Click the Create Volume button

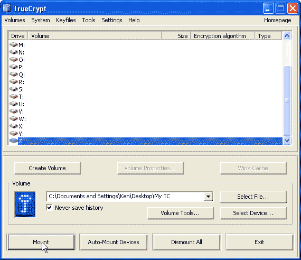click(47, 168)
